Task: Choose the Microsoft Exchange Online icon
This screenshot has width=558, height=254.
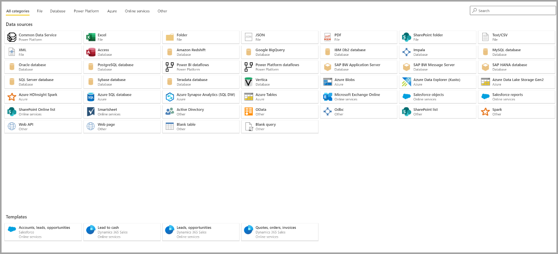Action: (x=328, y=97)
